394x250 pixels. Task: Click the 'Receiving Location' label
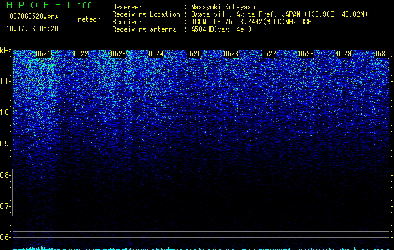click(x=146, y=14)
